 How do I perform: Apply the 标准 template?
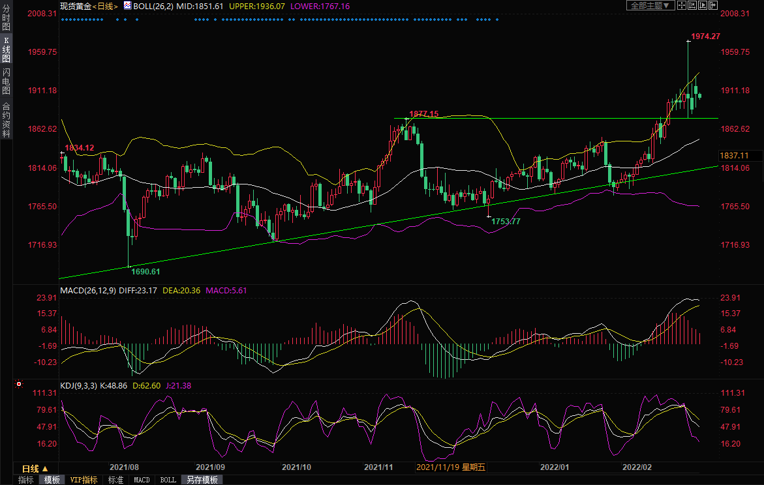pyautogui.click(x=115, y=480)
